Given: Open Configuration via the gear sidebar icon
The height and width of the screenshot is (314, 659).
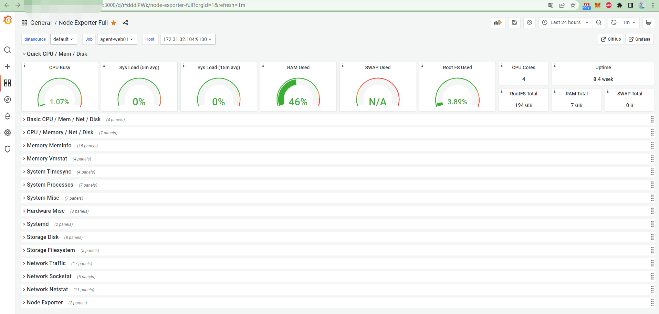Looking at the screenshot, I should [x=8, y=133].
